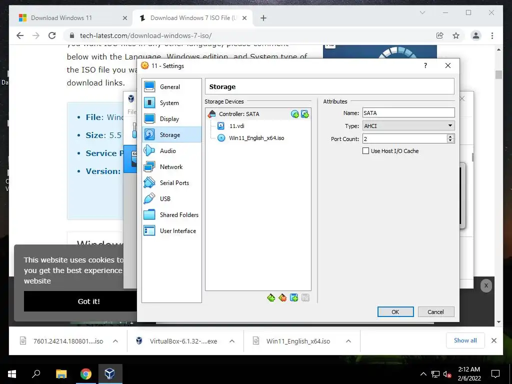
Task: Open the notification center
Action: pos(495,374)
